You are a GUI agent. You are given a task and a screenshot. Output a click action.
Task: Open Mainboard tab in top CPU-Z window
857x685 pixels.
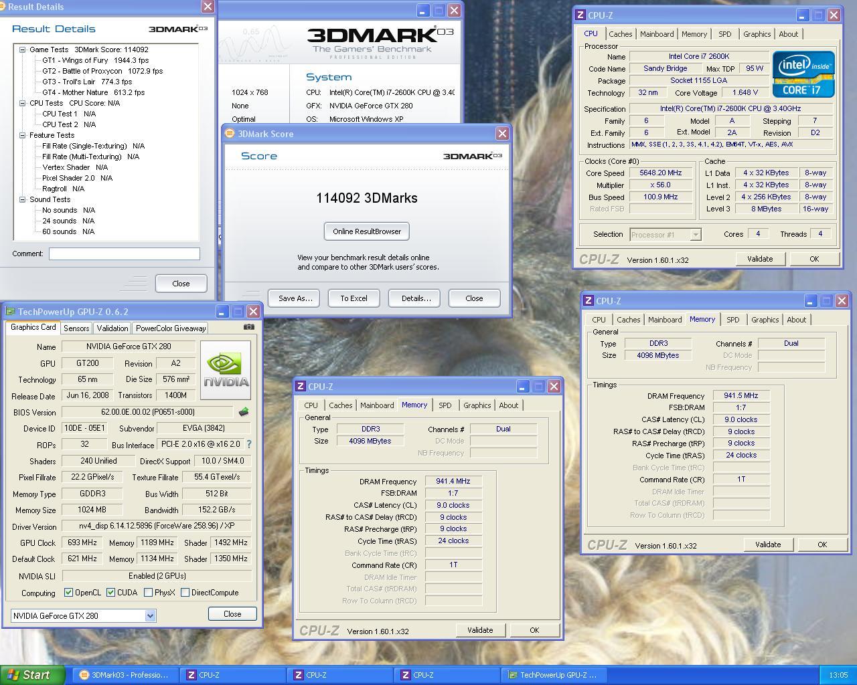[657, 34]
